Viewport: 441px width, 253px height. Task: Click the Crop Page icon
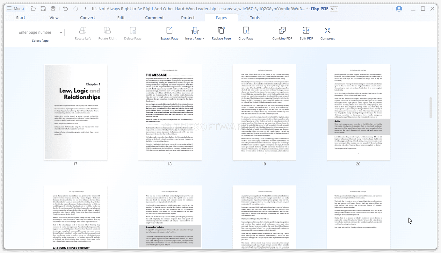coord(246,31)
